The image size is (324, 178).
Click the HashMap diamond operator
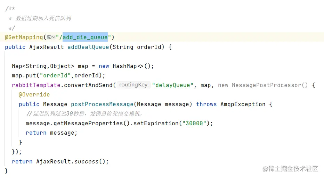(x=140, y=66)
